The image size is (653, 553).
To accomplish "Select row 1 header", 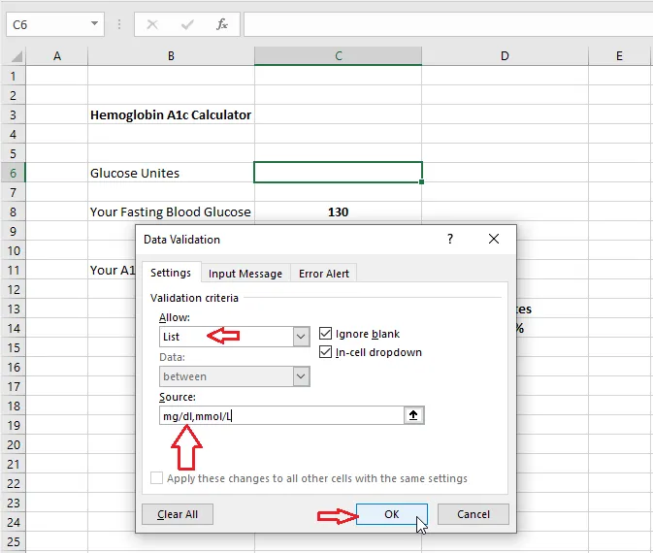I will pyautogui.click(x=13, y=76).
